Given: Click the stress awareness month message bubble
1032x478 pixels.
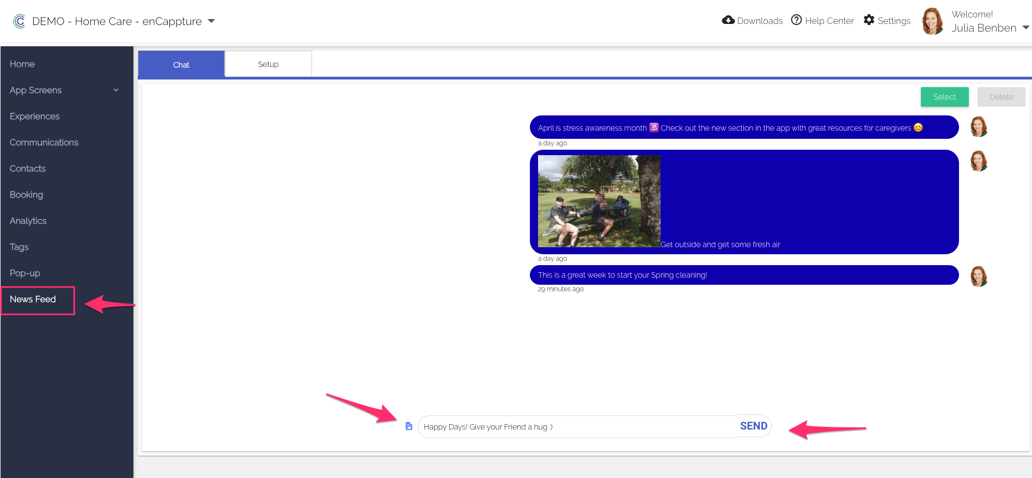Looking at the screenshot, I should pos(744,127).
